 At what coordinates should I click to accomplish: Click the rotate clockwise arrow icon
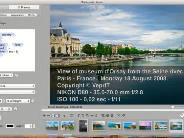[x=83, y=116]
